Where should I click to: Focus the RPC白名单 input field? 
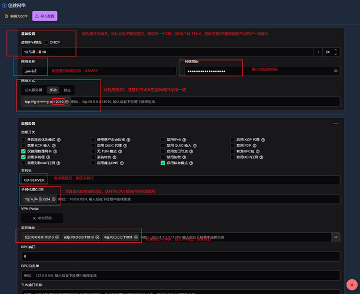pos(181,275)
